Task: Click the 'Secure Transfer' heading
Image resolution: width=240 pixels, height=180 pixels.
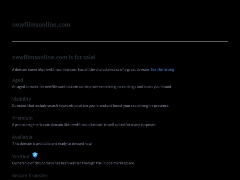Action: click(30, 176)
